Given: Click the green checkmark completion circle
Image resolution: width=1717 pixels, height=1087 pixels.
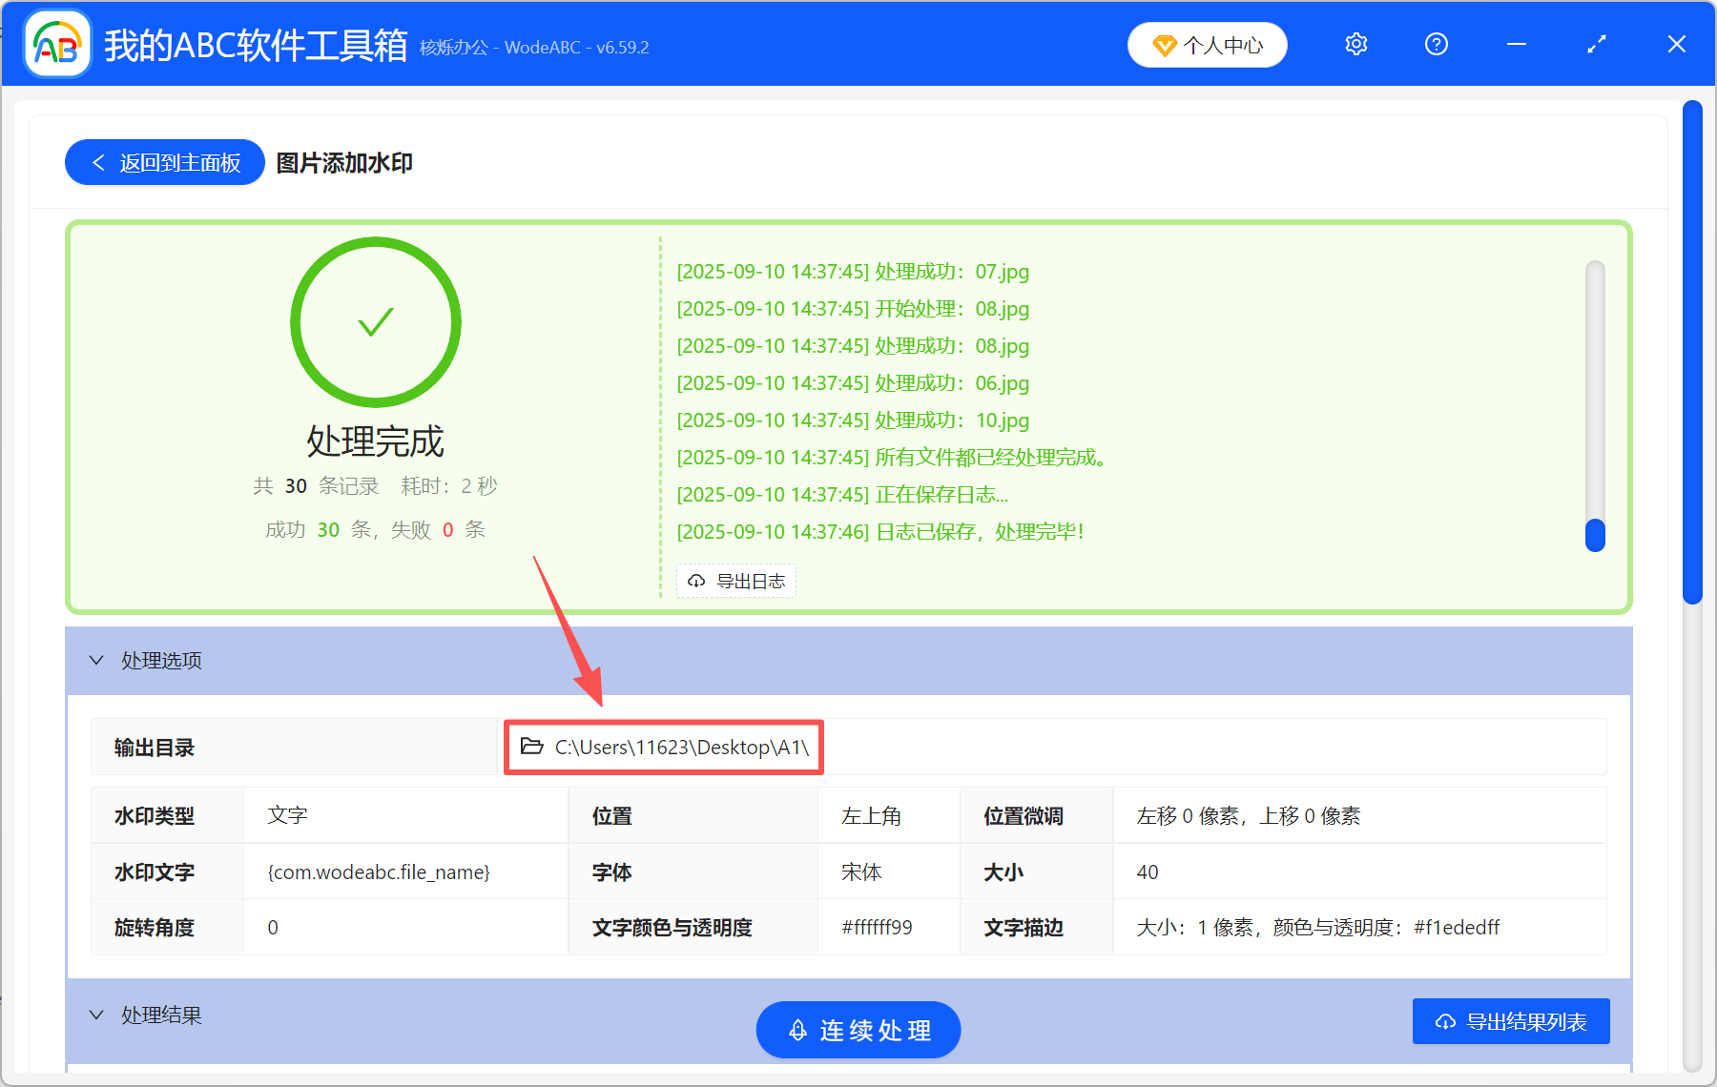Looking at the screenshot, I should click(376, 322).
